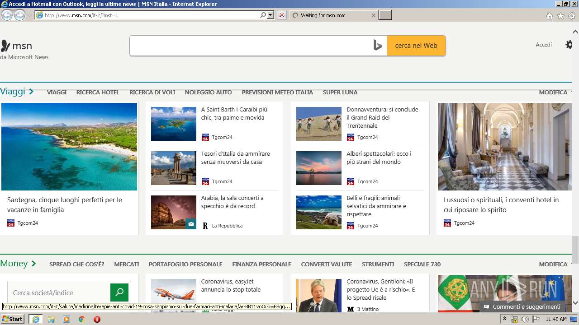Open 'Coronavirus, easyJet annuncia' article
The height and width of the screenshot is (325, 579).
231,286
